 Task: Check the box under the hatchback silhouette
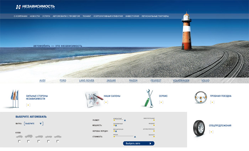[19, 141]
